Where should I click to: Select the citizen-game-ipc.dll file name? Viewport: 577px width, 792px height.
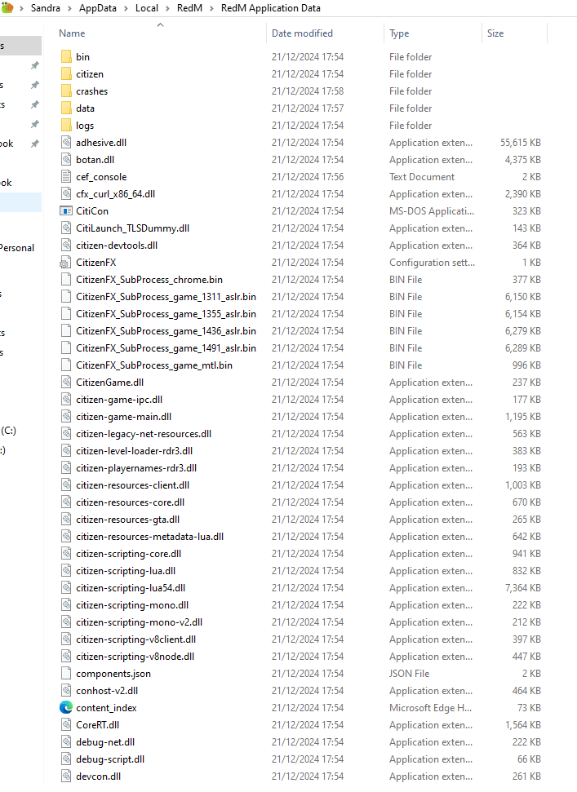119,400
